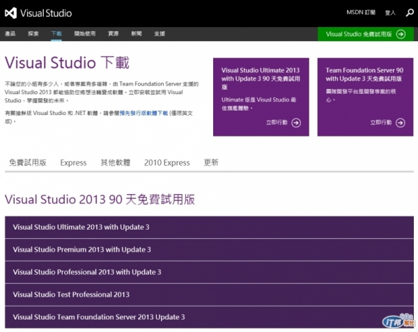The image size is (418, 332).
Task: Switch to 免費試用版 tab
Action: pyautogui.click(x=28, y=162)
